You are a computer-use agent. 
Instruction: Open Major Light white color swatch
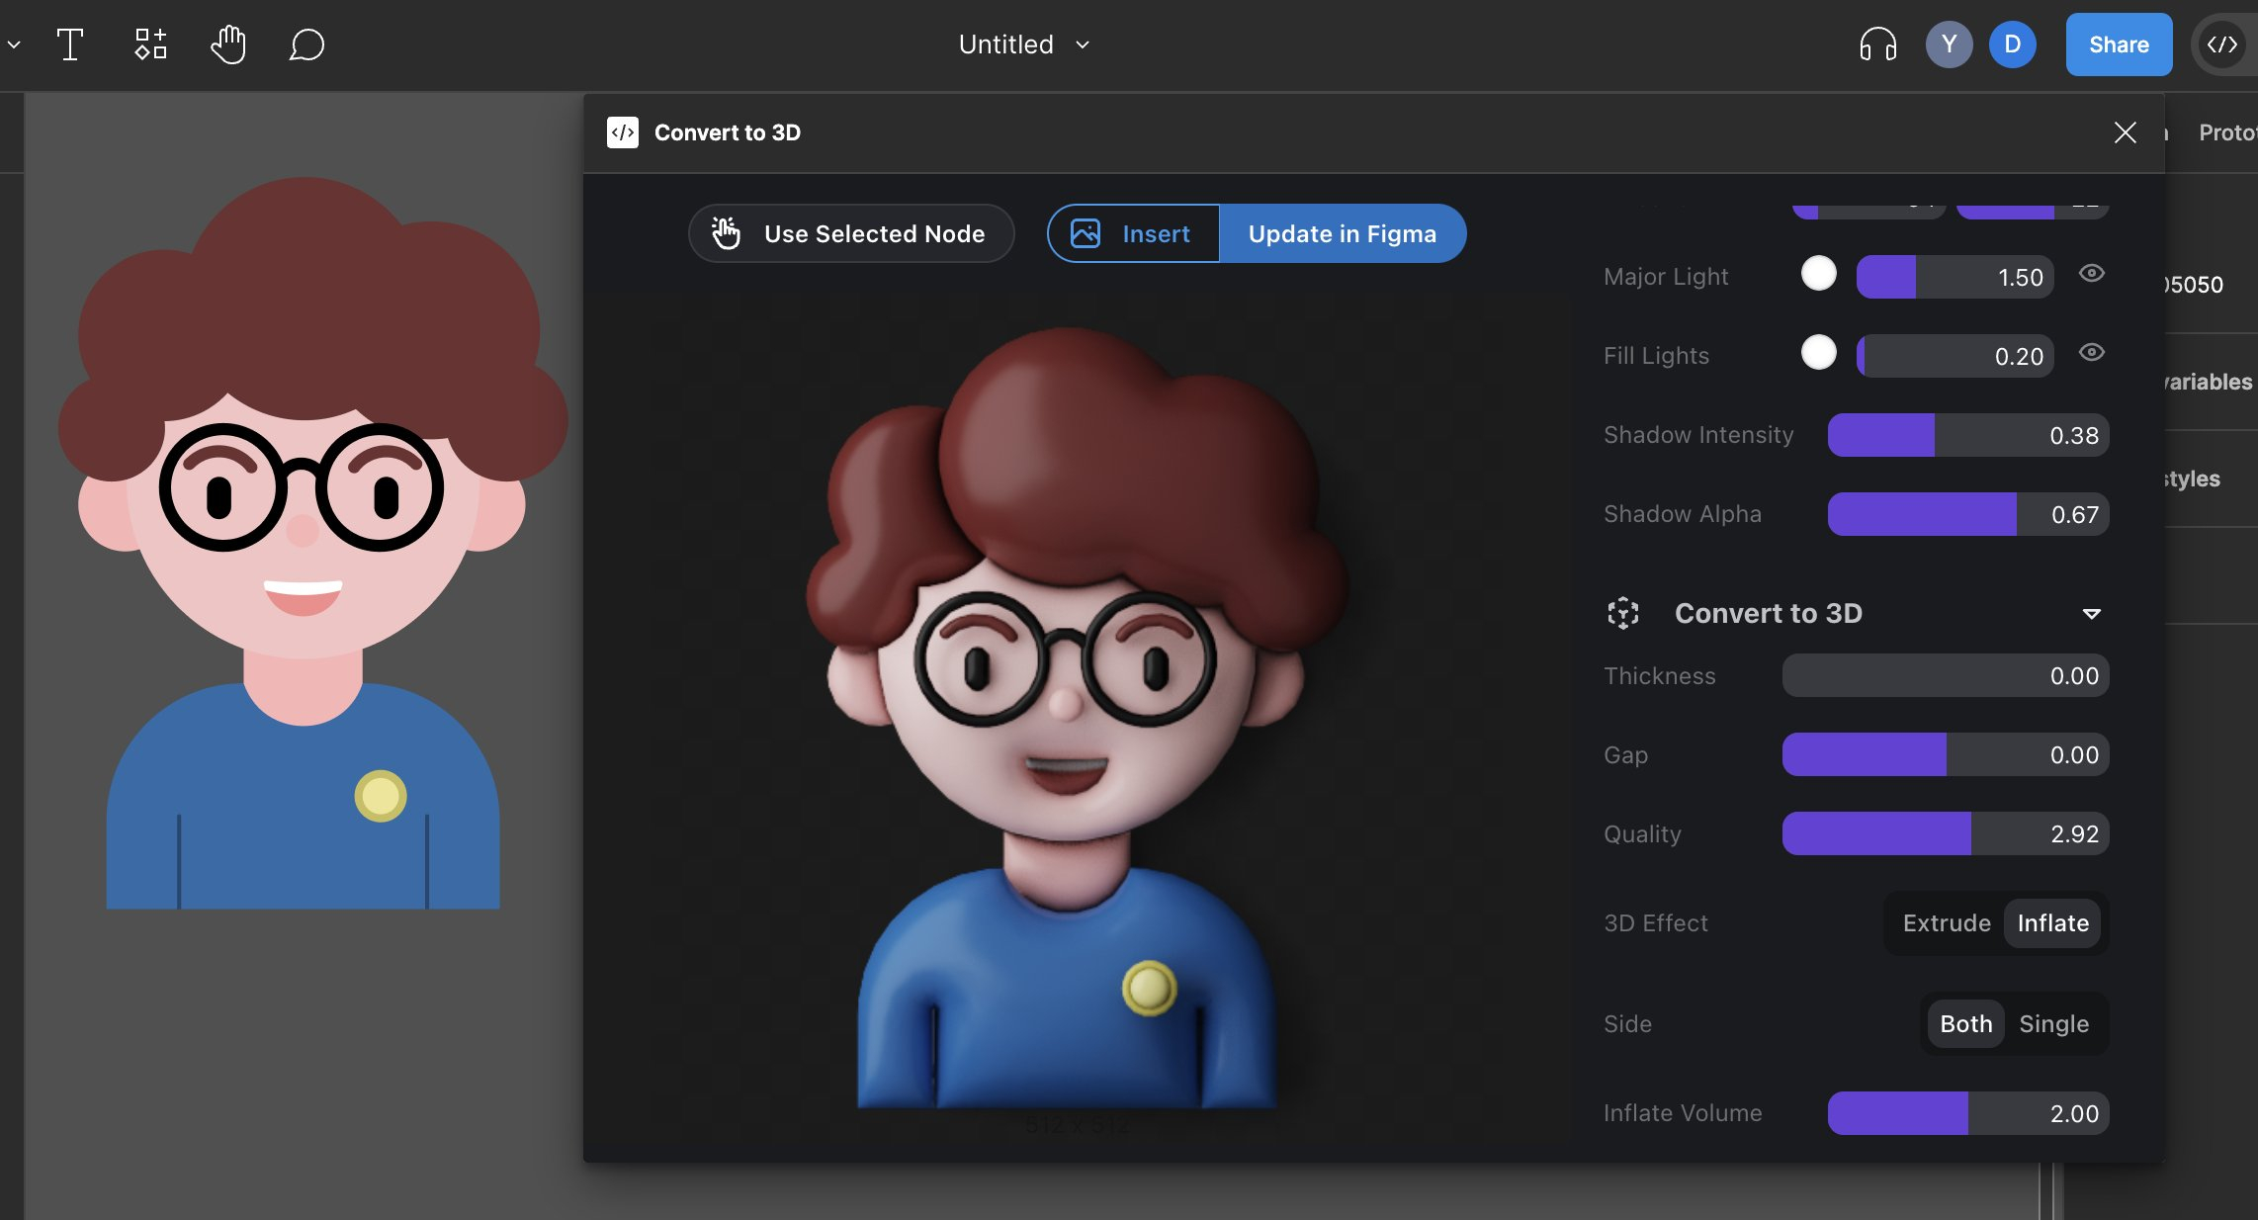coord(1818,274)
